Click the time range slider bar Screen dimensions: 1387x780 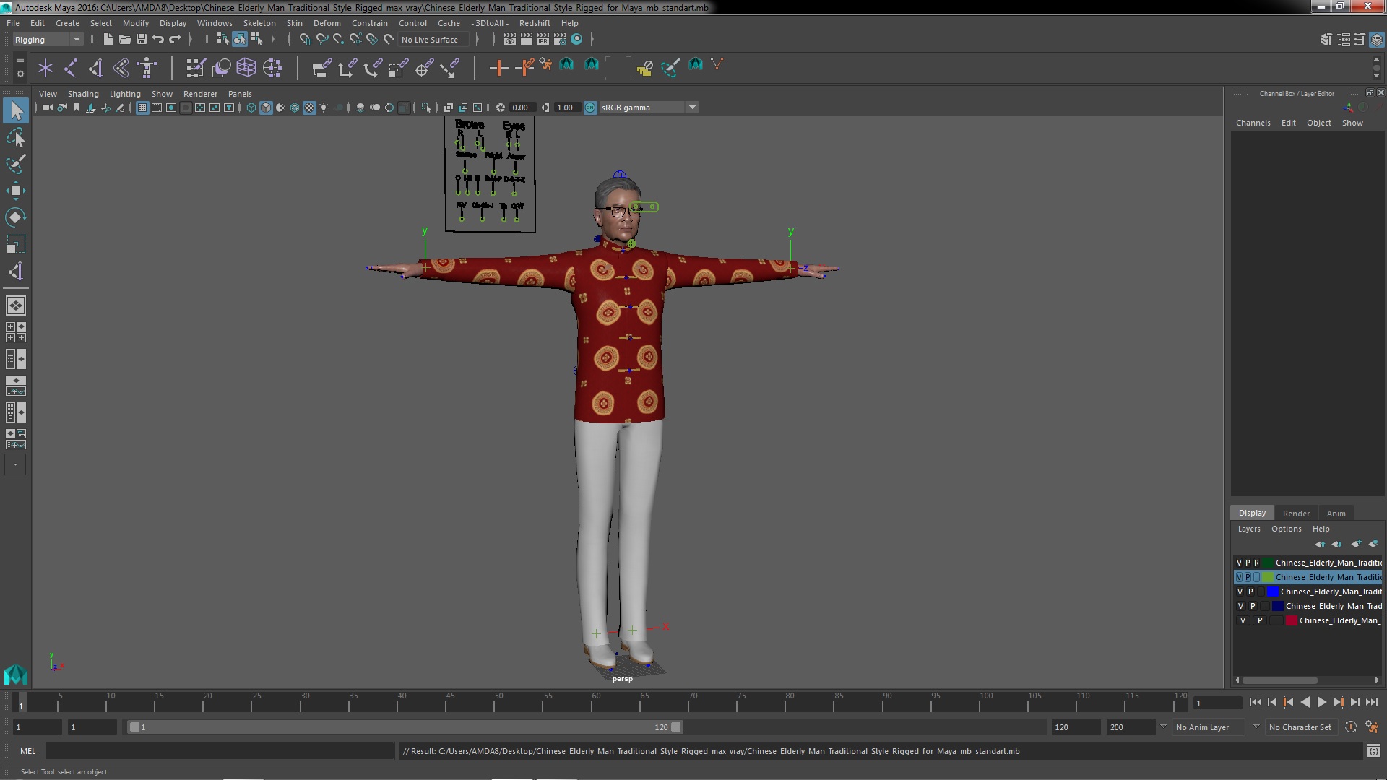tap(405, 727)
